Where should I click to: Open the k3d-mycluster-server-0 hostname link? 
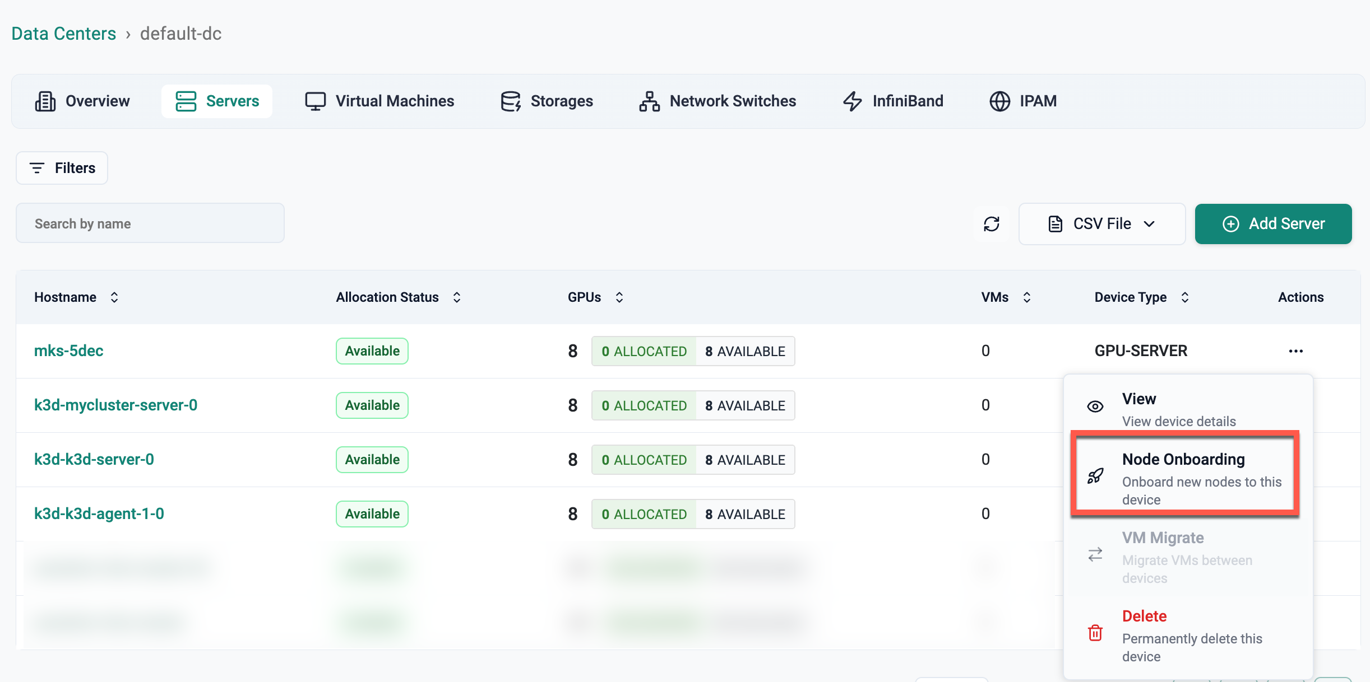click(115, 405)
